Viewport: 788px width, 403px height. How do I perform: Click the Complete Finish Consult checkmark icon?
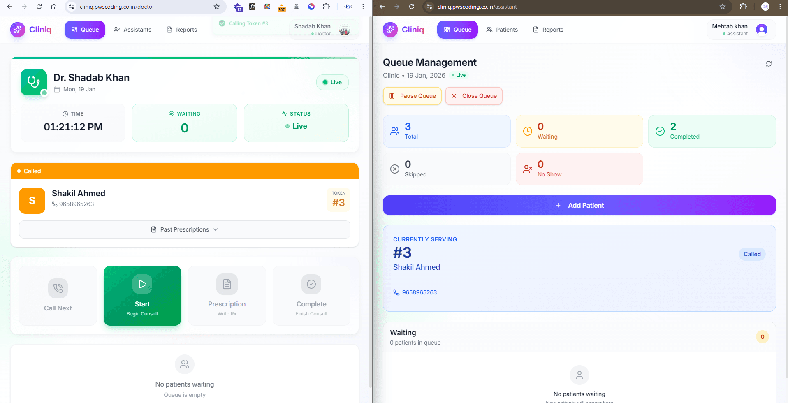coord(311,284)
